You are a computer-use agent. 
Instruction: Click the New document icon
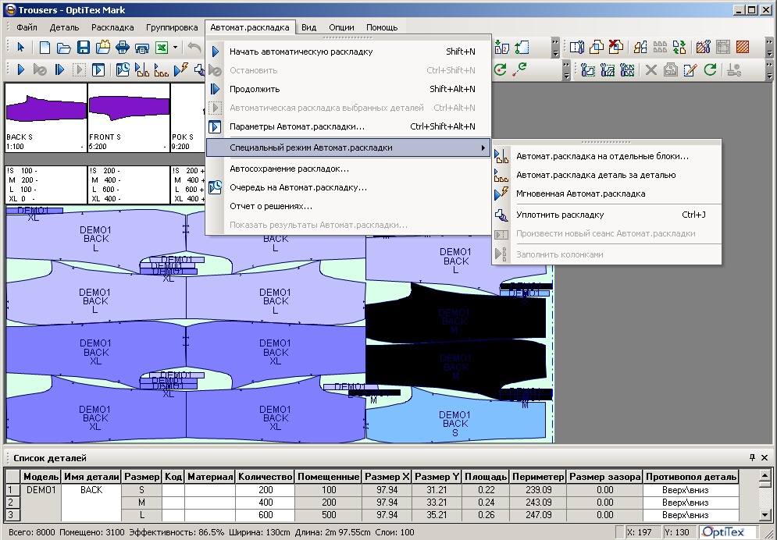45,48
